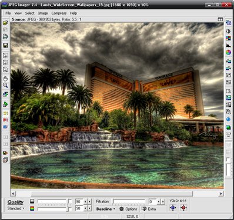Image resolution: width=234 pixels, height=220 pixels.
Task: Click the horizontal scrollbar right arrow
Action: pyautogui.click(x=221, y=194)
